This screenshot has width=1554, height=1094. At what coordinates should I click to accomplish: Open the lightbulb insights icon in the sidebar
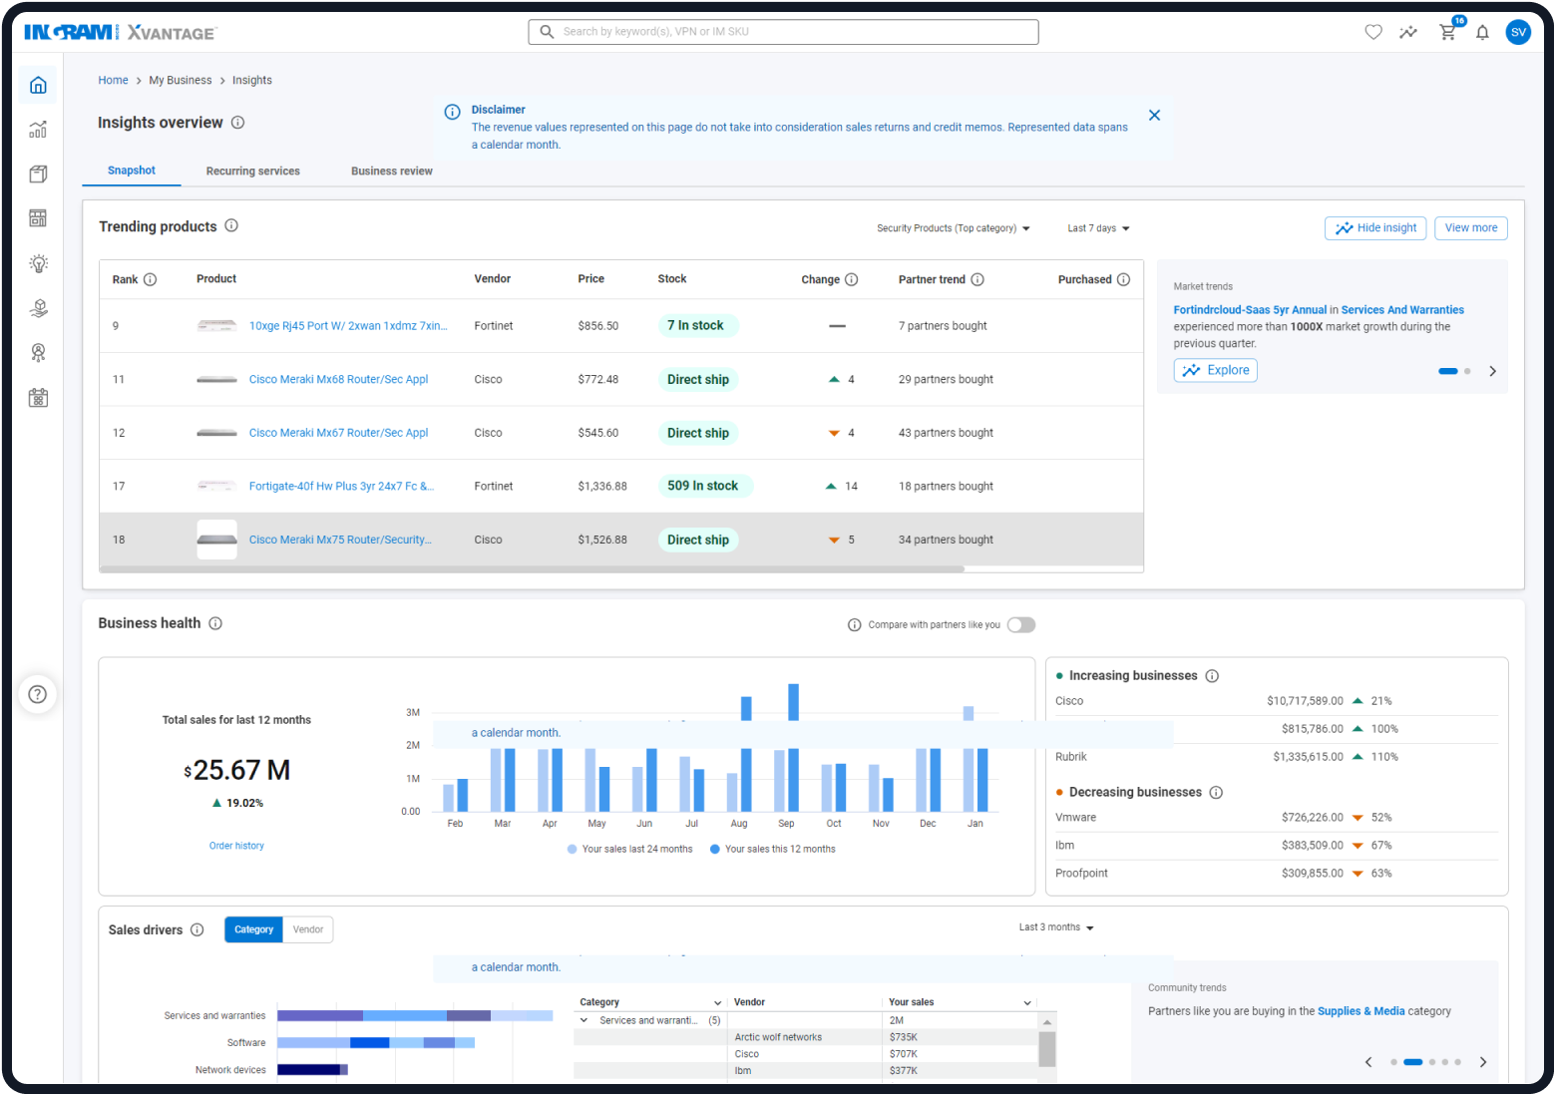[x=38, y=263]
